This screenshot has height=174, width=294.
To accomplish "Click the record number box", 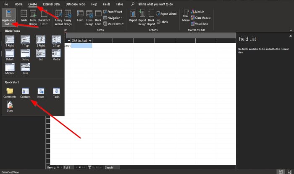I will point(68,167).
